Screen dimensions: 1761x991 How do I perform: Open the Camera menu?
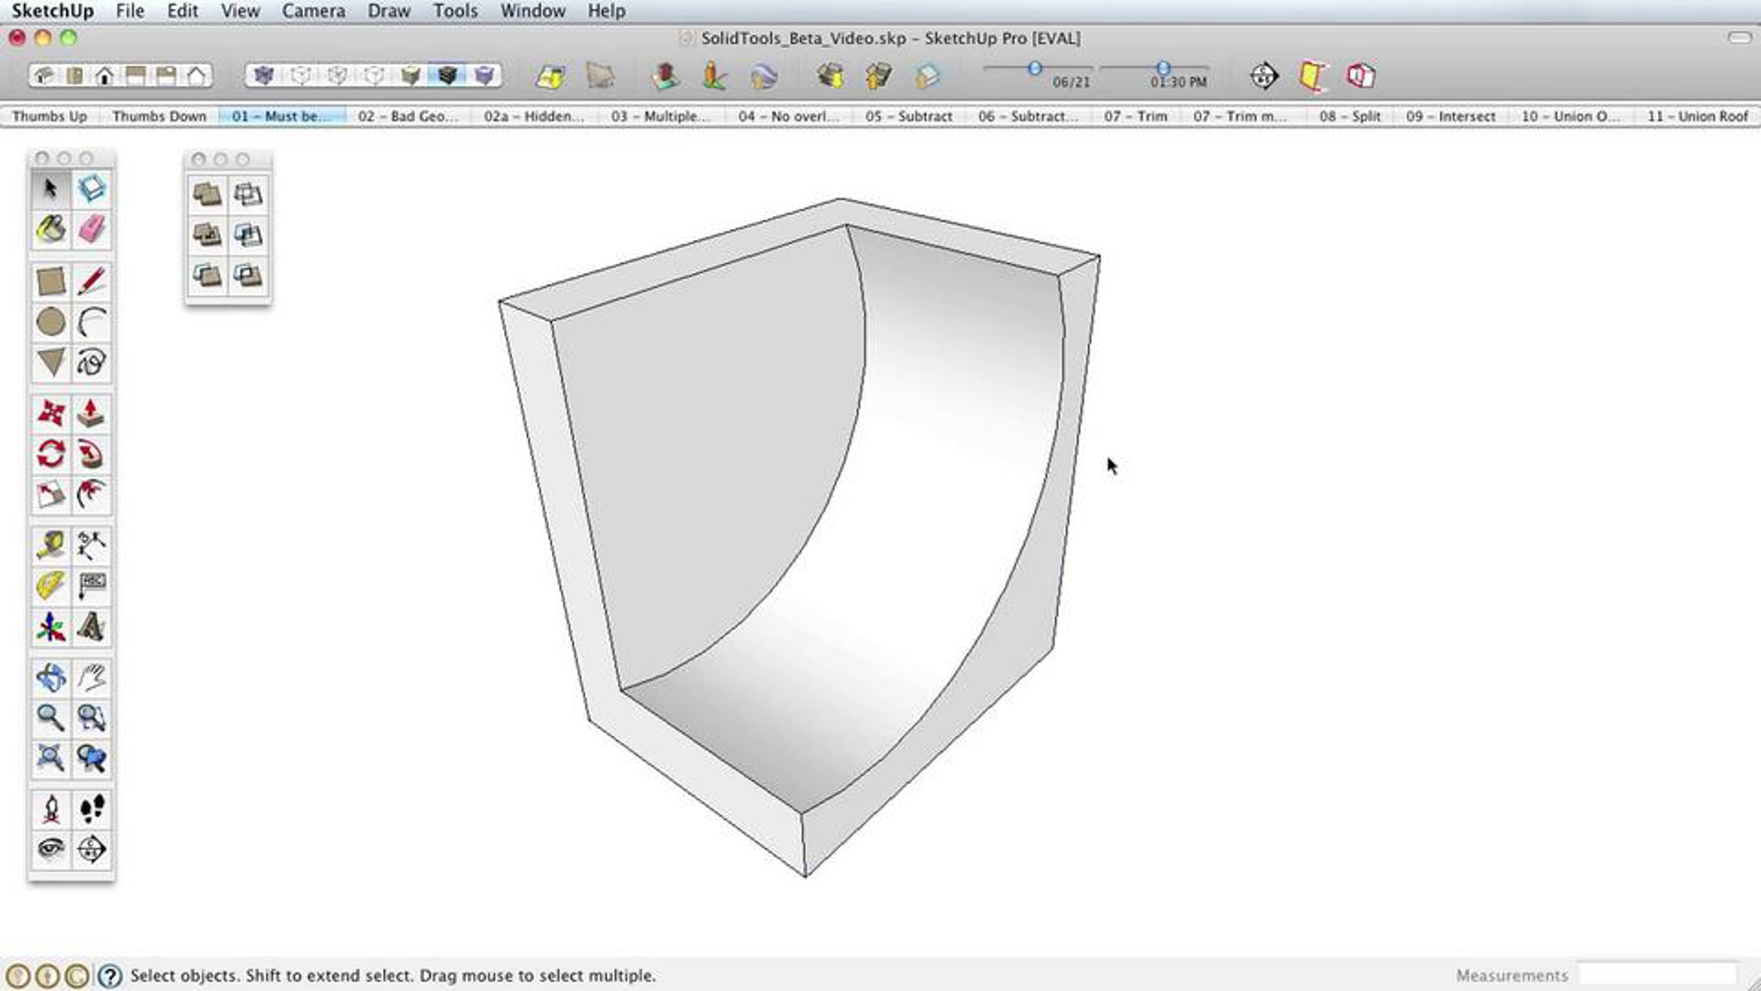[x=313, y=11]
